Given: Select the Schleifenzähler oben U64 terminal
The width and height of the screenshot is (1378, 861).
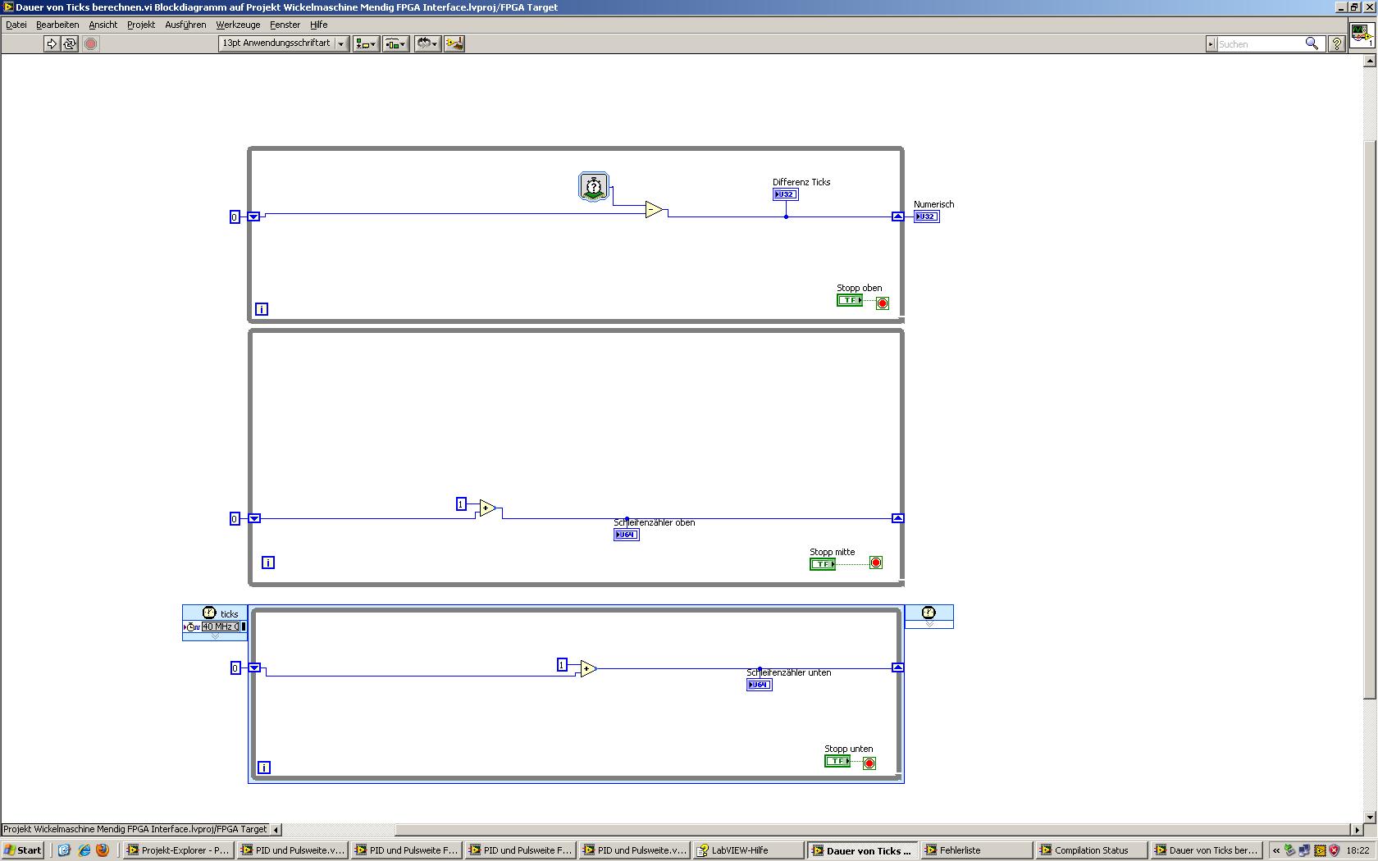Looking at the screenshot, I should [x=626, y=535].
